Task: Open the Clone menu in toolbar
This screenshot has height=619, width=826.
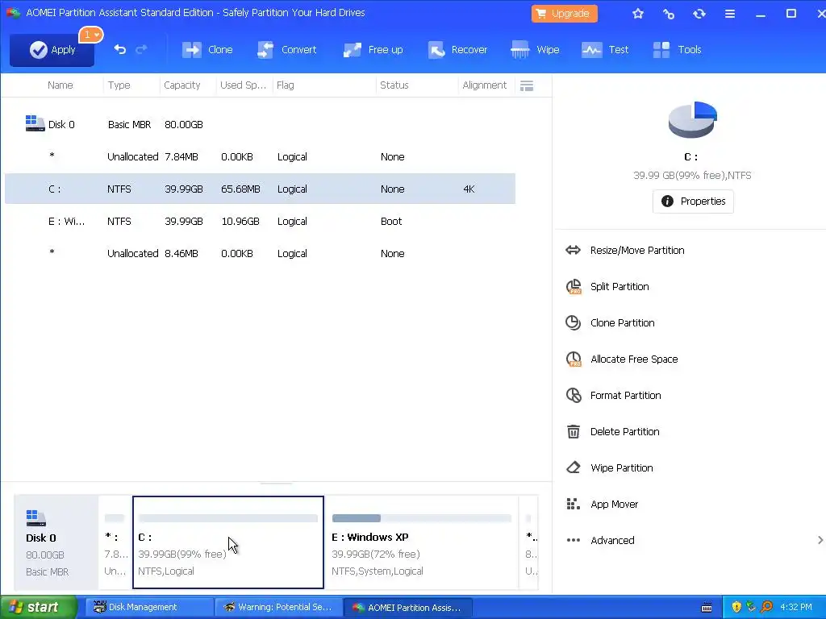Action: pyautogui.click(x=207, y=50)
